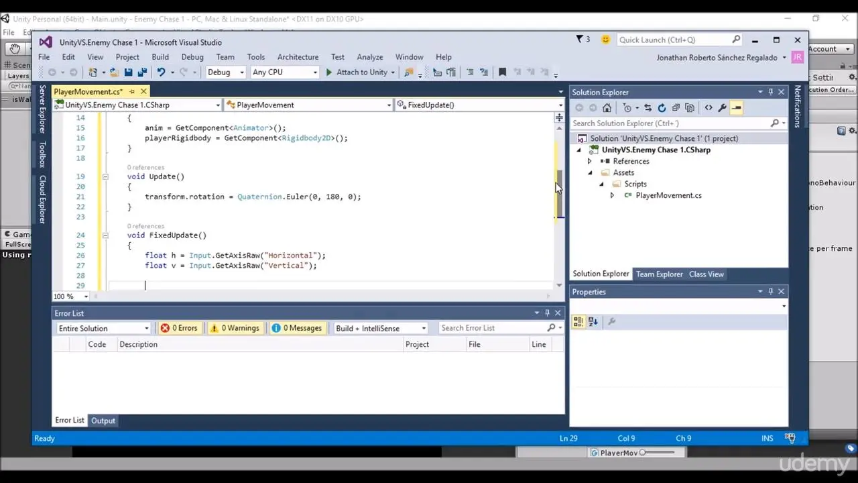
Task: Click the View Code icon in Solution Explorer
Action: 709,107
